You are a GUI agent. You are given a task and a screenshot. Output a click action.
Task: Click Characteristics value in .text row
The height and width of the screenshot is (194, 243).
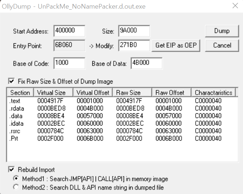(208, 101)
